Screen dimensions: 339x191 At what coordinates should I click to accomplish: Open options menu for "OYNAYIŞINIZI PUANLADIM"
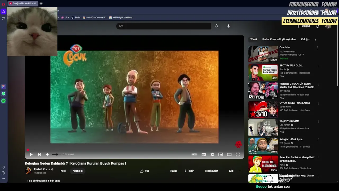click(x=318, y=103)
